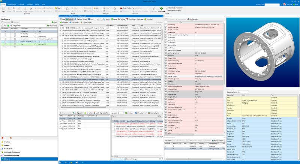300x164 pixels.
Task: Switch document list to Struktur view
Action: (x=70, y=20)
